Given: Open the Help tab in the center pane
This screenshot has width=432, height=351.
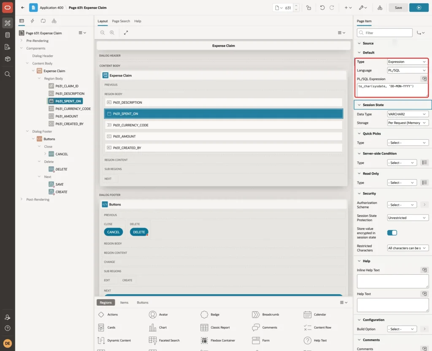Looking at the screenshot, I should coord(138,21).
